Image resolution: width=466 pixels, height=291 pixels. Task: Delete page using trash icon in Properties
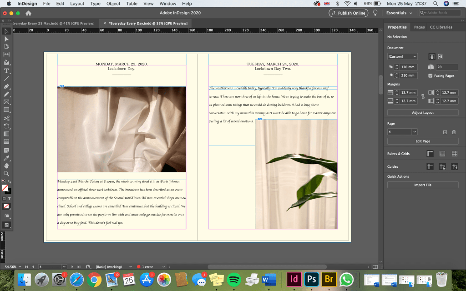(x=454, y=132)
